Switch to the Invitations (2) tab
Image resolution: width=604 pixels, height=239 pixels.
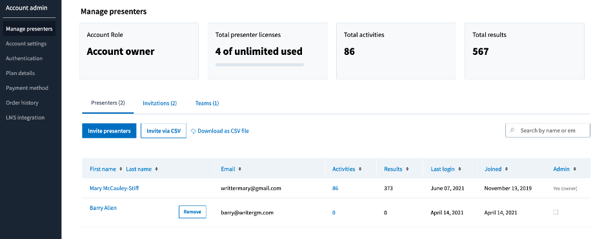tap(159, 103)
